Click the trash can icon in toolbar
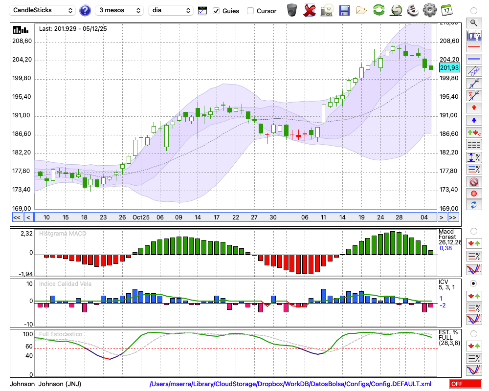This screenshot has height=391, width=489. [x=292, y=10]
